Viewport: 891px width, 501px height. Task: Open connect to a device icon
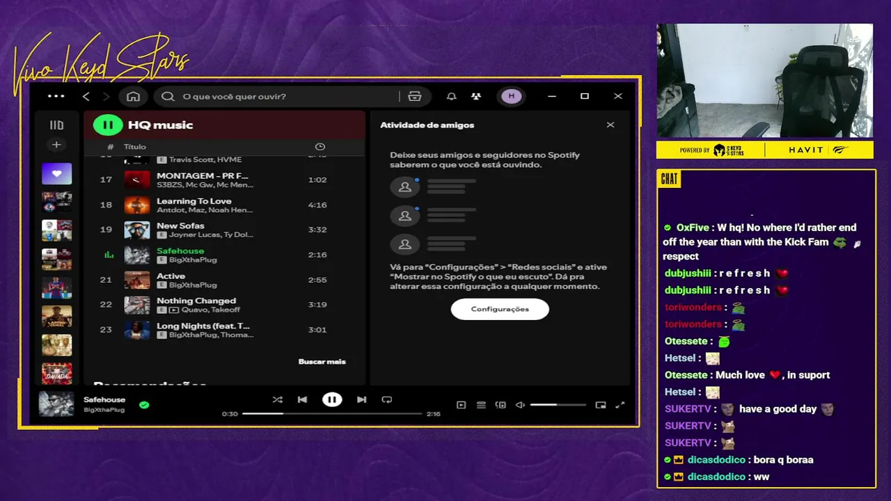(500, 405)
